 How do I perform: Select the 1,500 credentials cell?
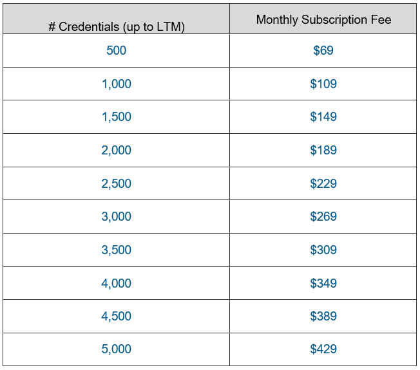coord(116,116)
